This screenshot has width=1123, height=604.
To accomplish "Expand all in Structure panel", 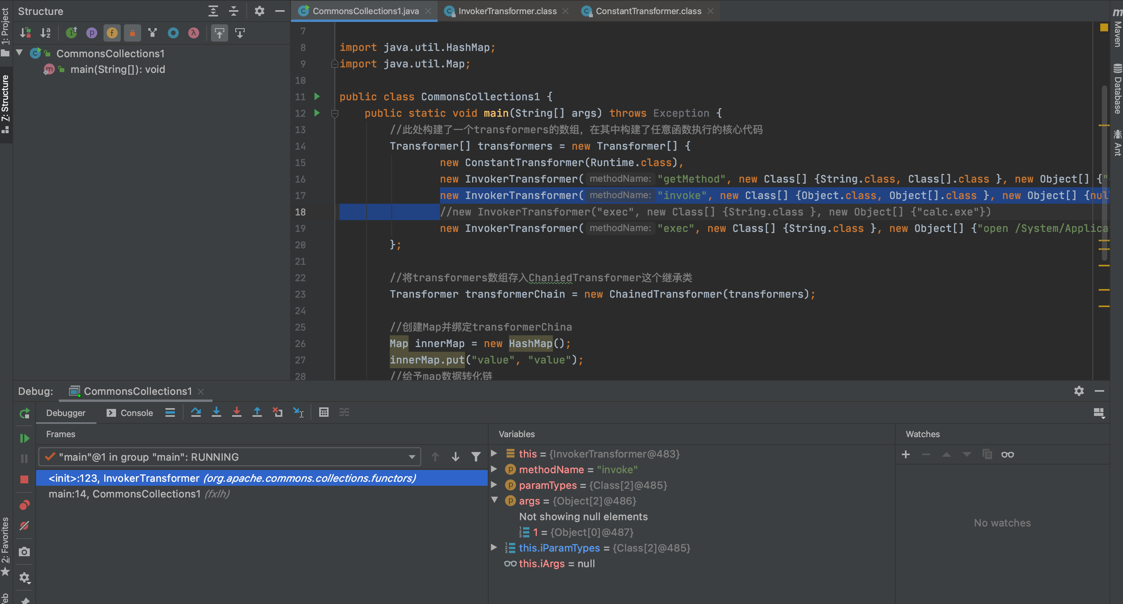I will click(213, 11).
